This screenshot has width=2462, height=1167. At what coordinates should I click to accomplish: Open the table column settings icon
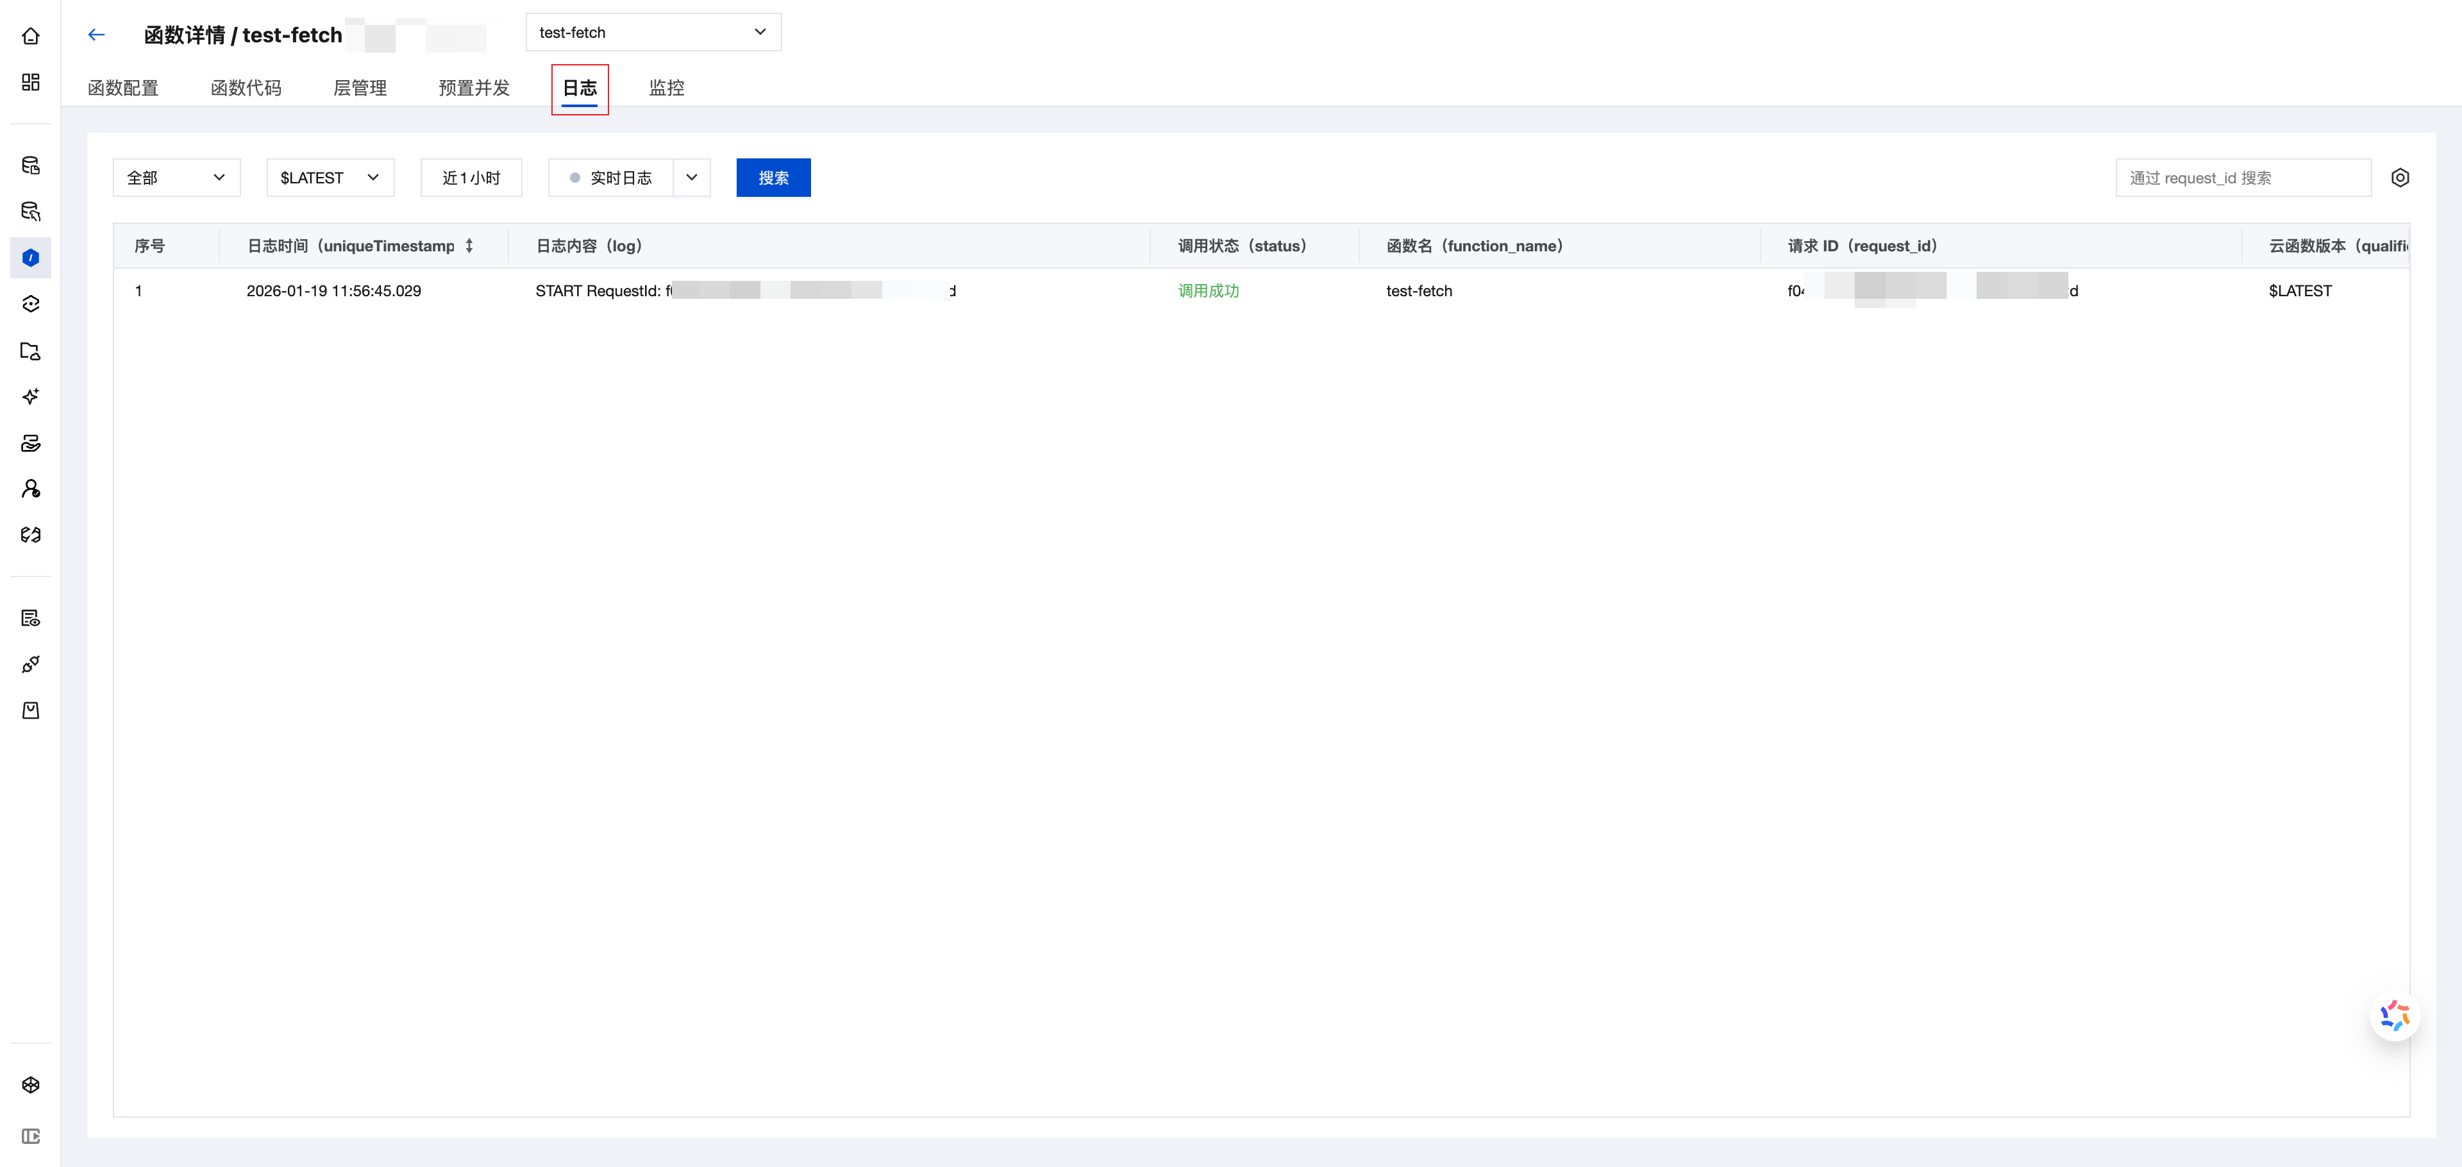(x=2400, y=178)
